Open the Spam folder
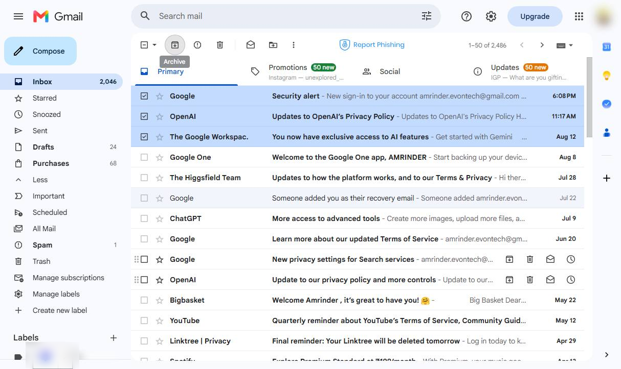 (x=61, y=245)
